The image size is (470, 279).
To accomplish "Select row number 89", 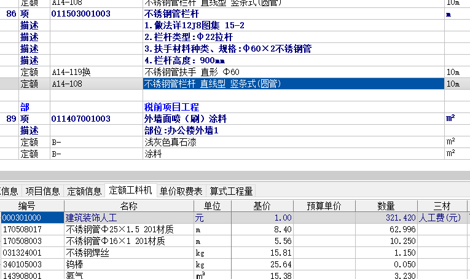I will pyautogui.click(x=11, y=119).
